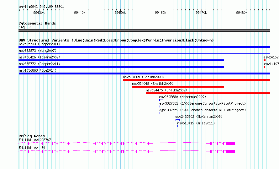Open the esv2435902 (McKernan2009) label
This screenshot has height=169, width=279.
click(199, 117)
